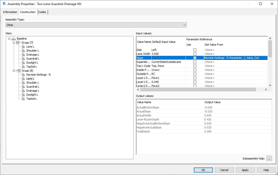Viewport: 278px width, 175px height.
Task: Disable the Use checkbox for Slope
Action: [195, 58]
